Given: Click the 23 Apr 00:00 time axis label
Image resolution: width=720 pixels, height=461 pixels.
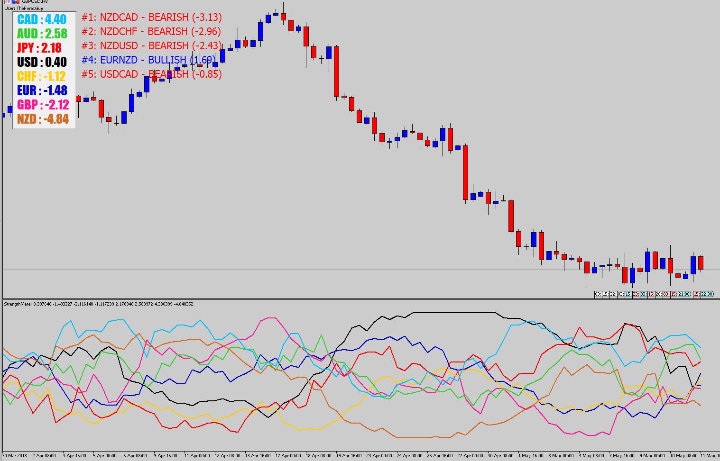Looking at the screenshot, I should [x=379, y=456].
